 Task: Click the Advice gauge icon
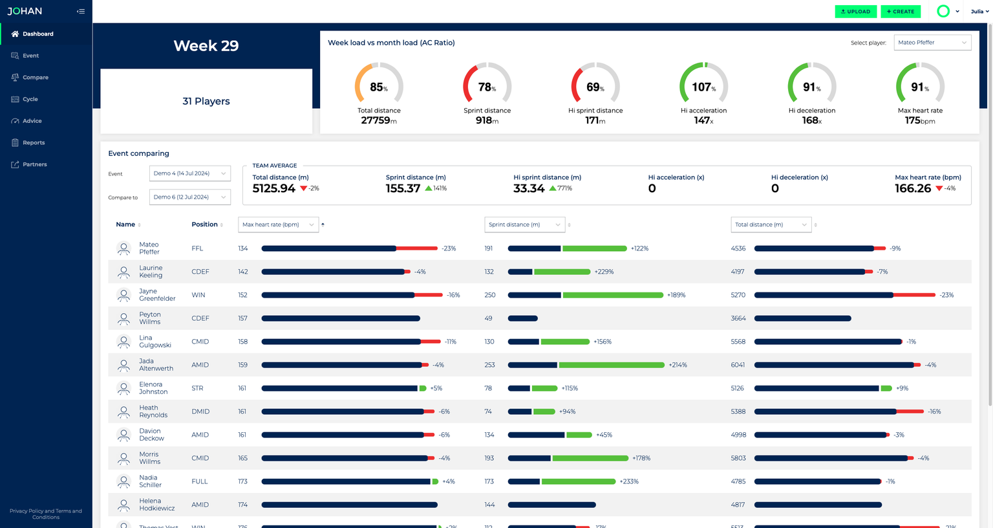15,121
